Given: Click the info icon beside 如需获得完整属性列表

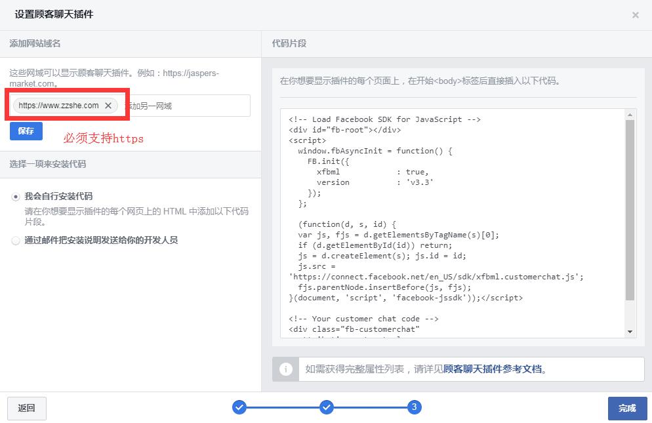Looking at the screenshot, I should tap(286, 369).
